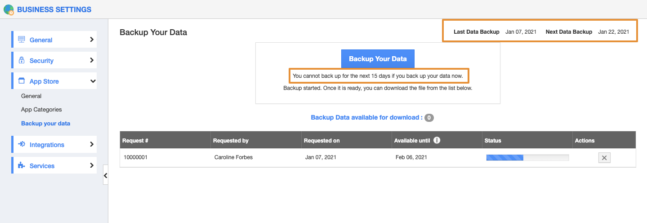The image size is (647, 223).
Task: Collapse the sidebar using the arrow handle
Action: click(106, 175)
